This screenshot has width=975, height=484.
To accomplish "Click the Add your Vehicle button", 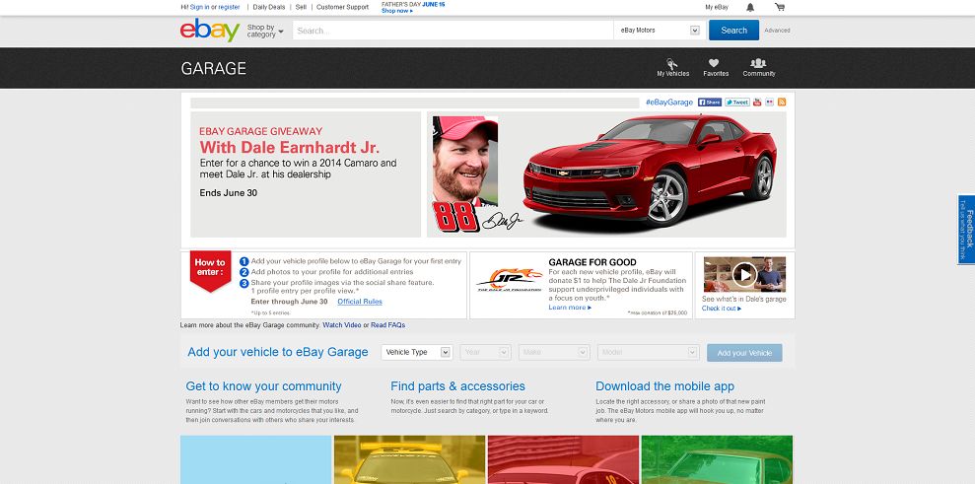I will 744,353.
